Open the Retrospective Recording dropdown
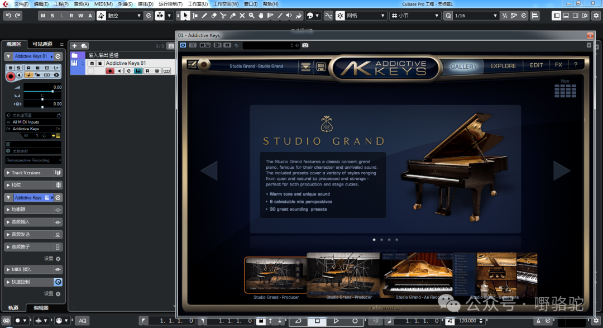 pos(33,160)
